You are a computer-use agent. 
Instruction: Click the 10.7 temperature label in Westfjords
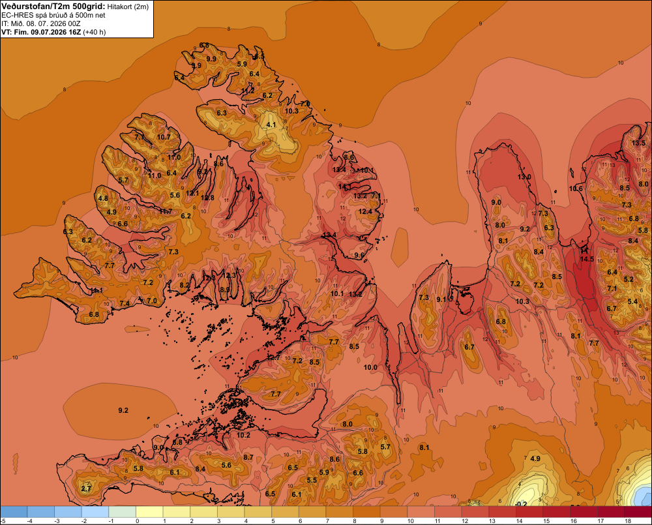[164, 137]
